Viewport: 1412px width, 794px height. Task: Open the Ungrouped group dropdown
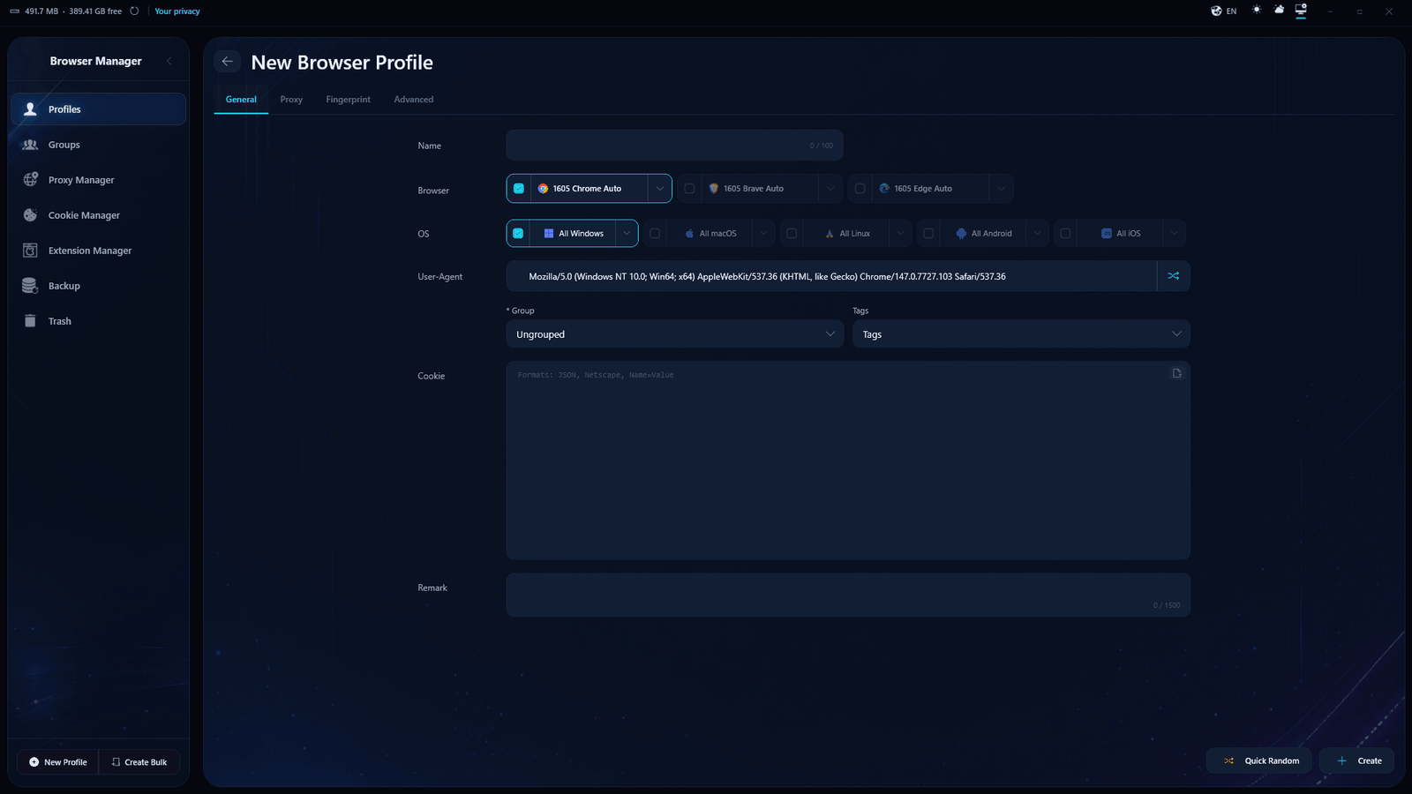pos(675,334)
